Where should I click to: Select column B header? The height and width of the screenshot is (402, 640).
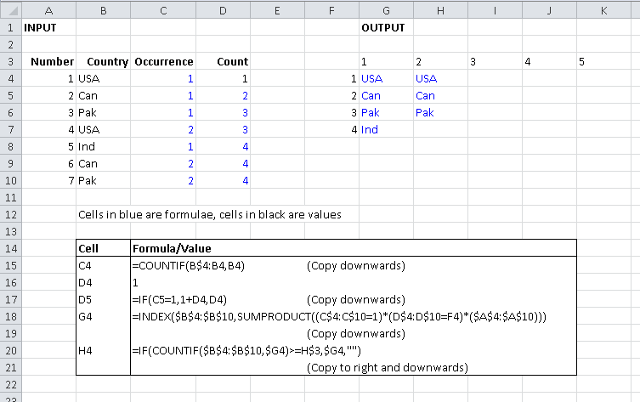click(103, 10)
